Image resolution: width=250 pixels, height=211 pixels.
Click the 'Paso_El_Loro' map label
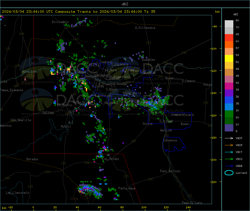coord(192,203)
